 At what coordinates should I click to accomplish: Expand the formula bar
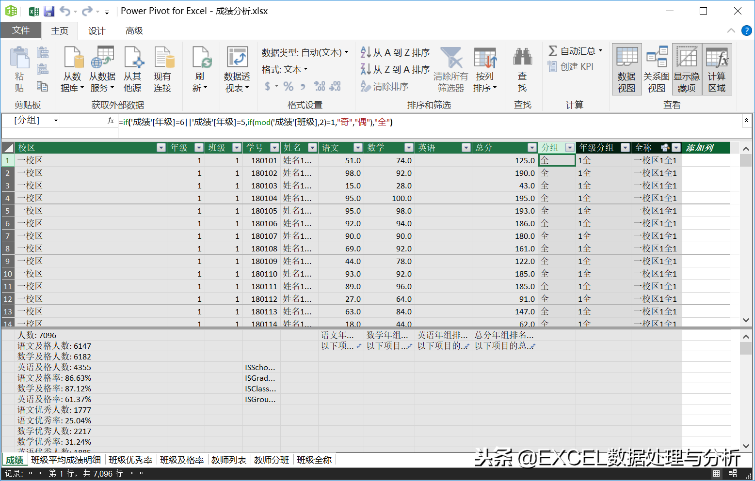click(747, 121)
